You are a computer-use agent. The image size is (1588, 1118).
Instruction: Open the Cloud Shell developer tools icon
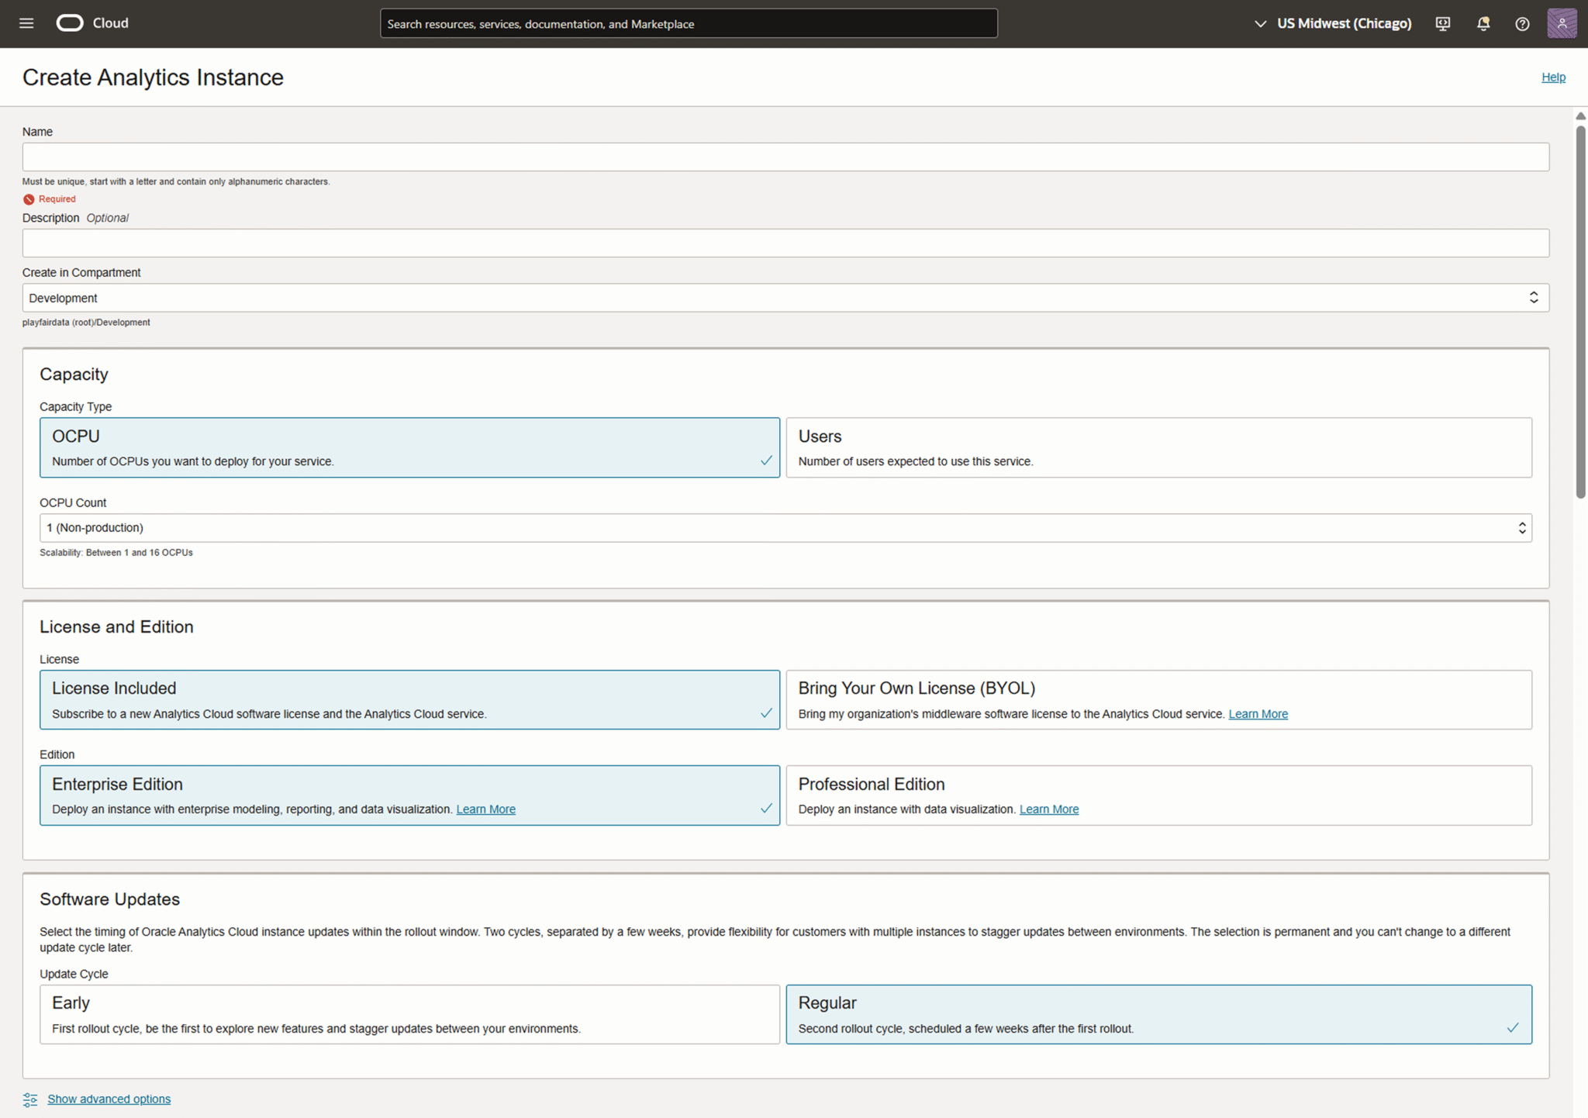click(x=1442, y=23)
